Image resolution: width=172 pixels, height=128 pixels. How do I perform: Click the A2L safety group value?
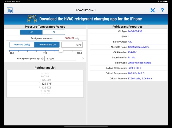click(x=130, y=42)
